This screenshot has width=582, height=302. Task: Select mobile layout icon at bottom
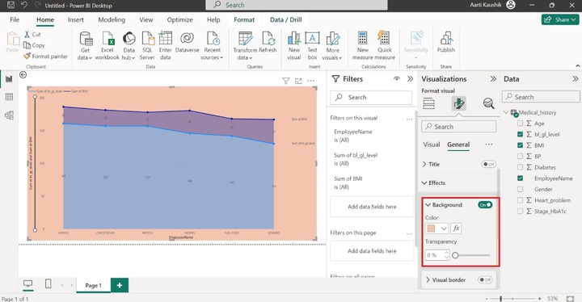pos(48,284)
